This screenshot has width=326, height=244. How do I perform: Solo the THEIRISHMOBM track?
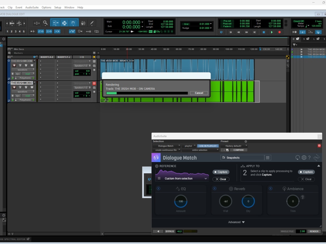coord(26,65)
